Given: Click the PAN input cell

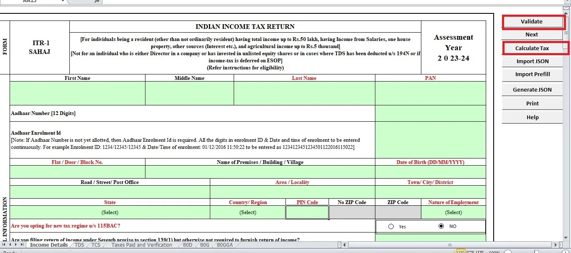Looking at the screenshot, I should click(x=431, y=93).
